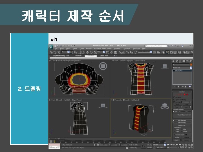Toggle the Auto Key button

149,145
